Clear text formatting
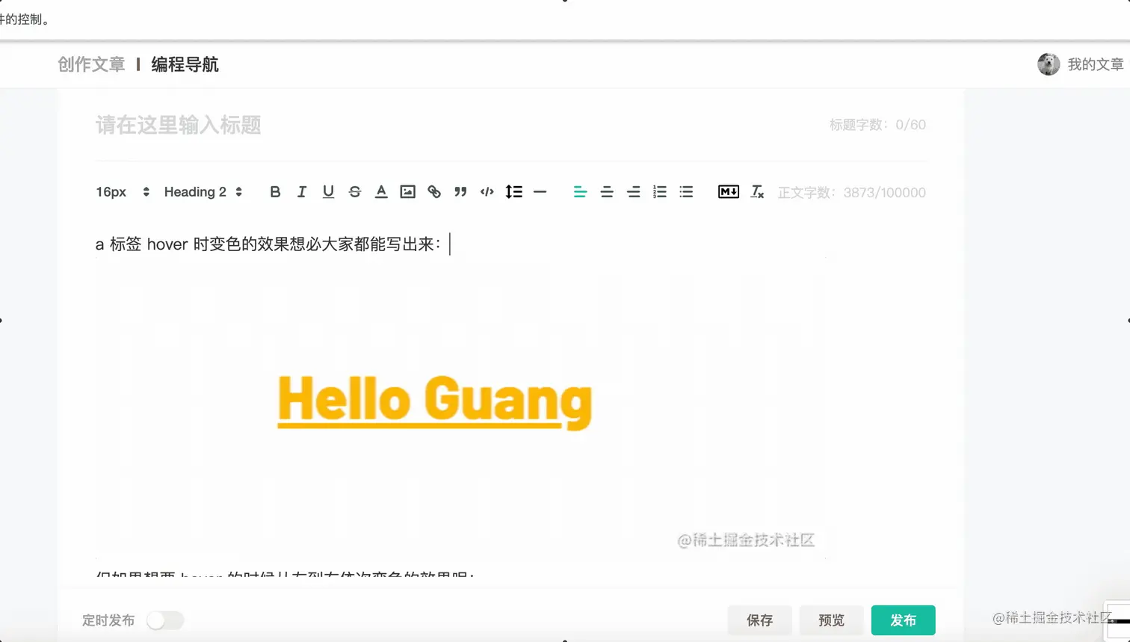 pyautogui.click(x=757, y=192)
